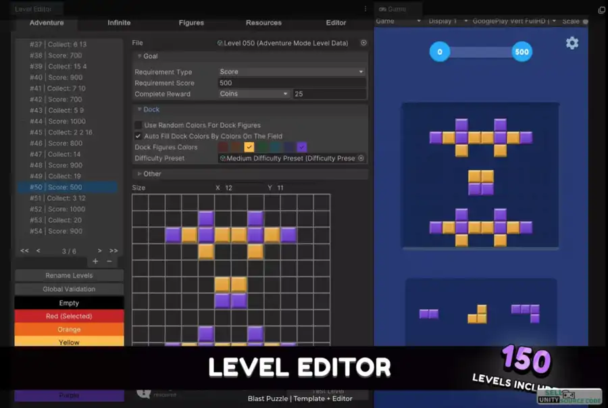This screenshot has height=408, width=608.
Task: Switch to the Figures tab
Action: (191, 23)
